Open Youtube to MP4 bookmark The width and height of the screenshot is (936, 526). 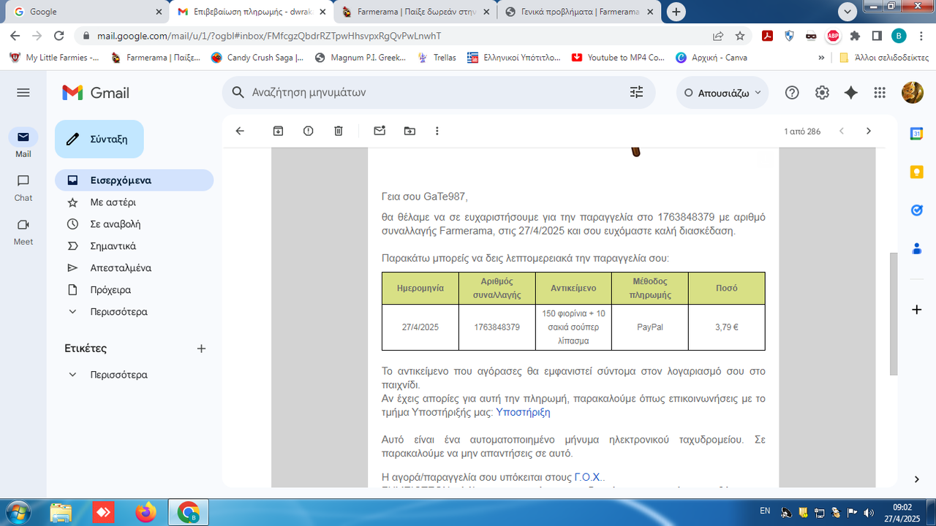pyautogui.click(x=619, y=58)
